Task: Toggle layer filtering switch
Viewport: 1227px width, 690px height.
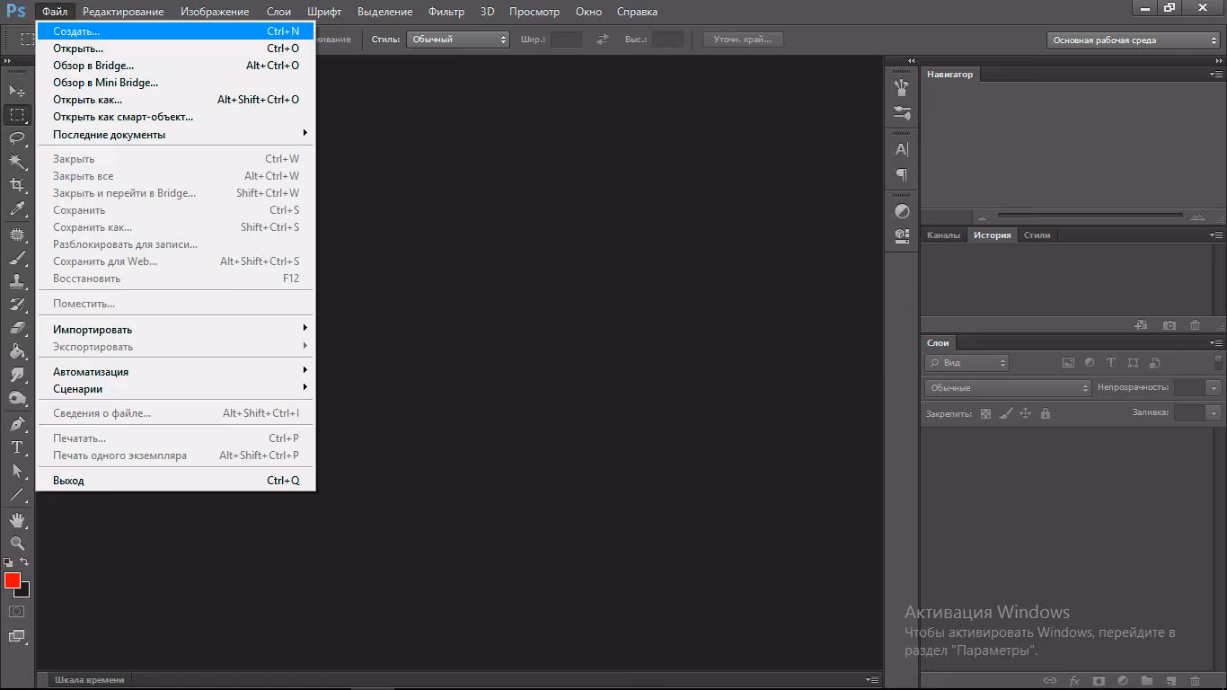Action: [1218, 363]
